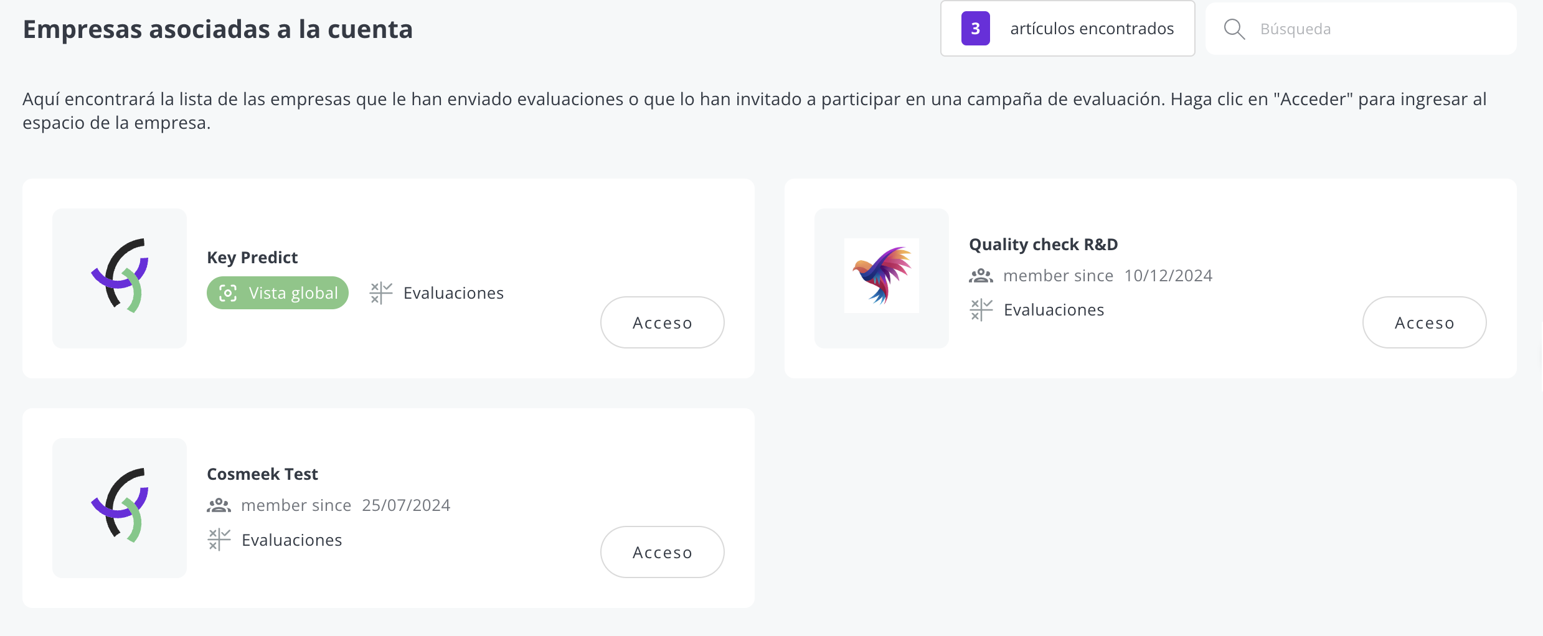Select the Cosmeek Test company title
This screenshot has height=636, width=1543.
262,474
